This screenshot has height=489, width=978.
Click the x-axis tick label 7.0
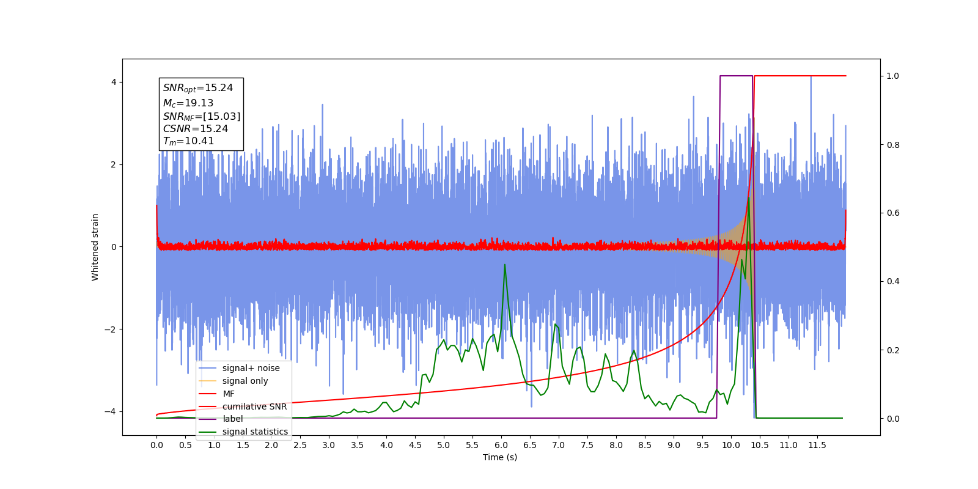click(559, 445)
